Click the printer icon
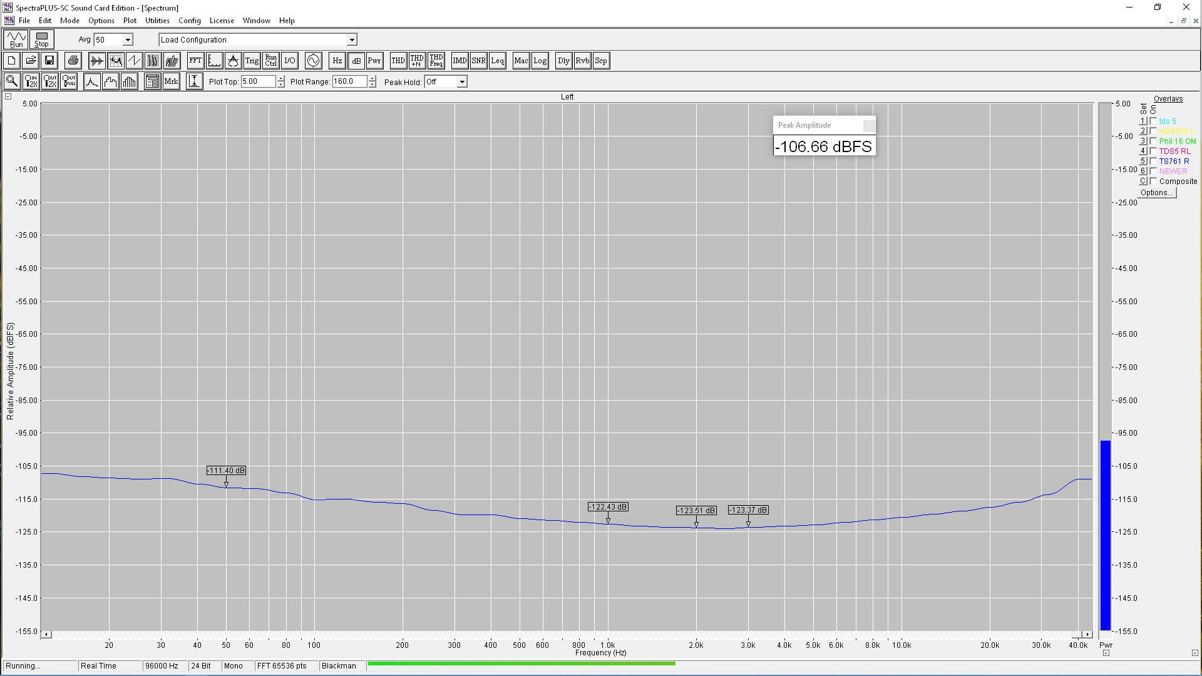The height and width of the screenshot is (676, 1202). (73, 61)
